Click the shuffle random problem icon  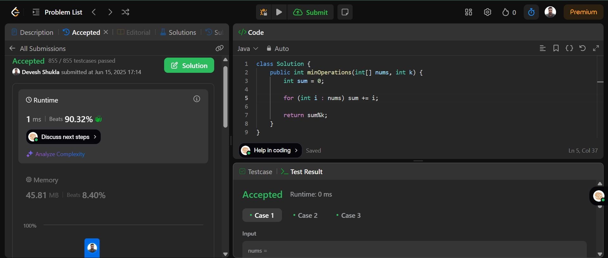(125, 12)
